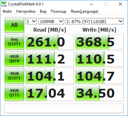Open the drive selection dropdown I: 87%

[95, 21]
